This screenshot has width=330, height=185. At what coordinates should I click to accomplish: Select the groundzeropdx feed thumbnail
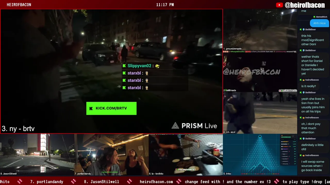(260, 30)
